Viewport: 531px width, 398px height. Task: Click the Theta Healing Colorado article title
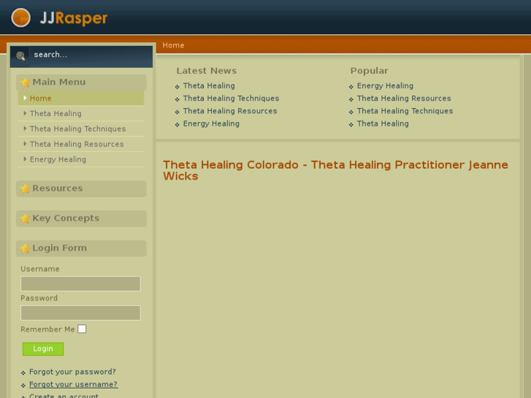pyautogui.click(x=335, y=170)
